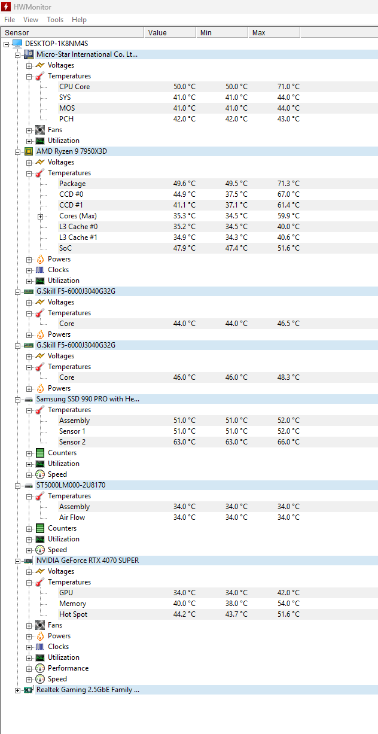Image resolution: width=378 pixels, height=734 pixels.
Task: Open the Help menu
Action: tap(79, 20)
